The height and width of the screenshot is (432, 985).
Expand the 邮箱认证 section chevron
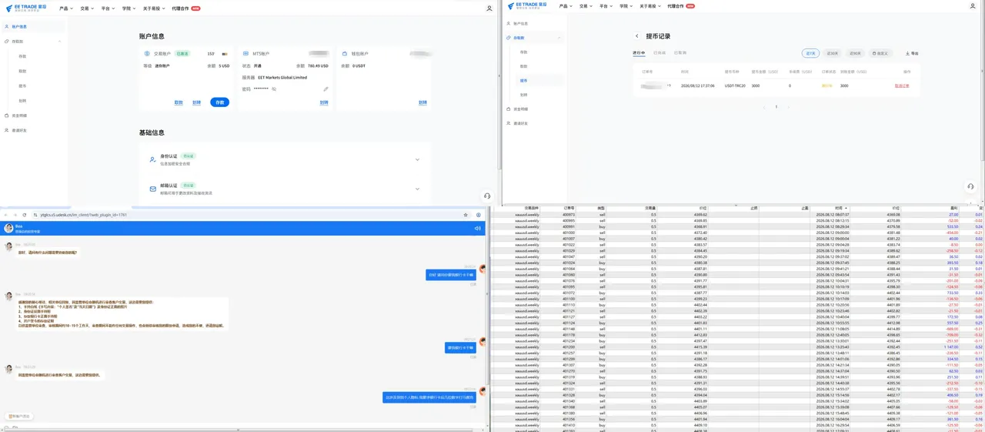click(417, 189)
